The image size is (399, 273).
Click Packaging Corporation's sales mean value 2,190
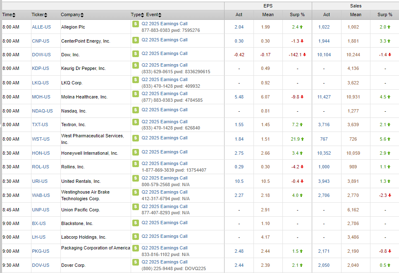pyautogui.click(x=353, y=251)
